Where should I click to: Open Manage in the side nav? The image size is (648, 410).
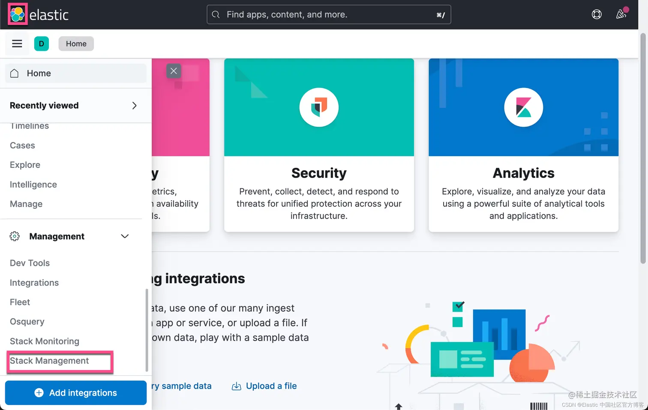click(x=26, y=204)
